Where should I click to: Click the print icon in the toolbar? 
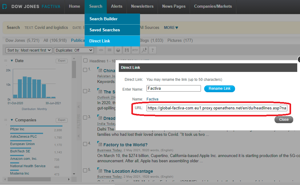pos(118,50)
